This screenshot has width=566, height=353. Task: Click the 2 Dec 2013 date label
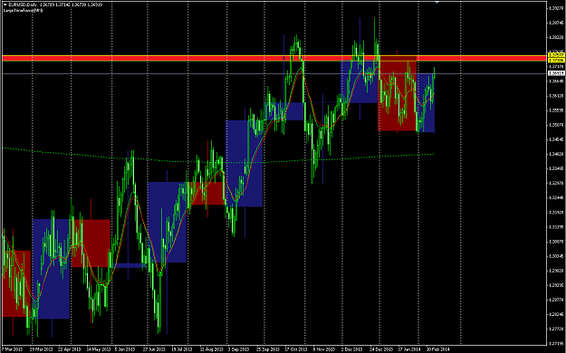point(351,349)
